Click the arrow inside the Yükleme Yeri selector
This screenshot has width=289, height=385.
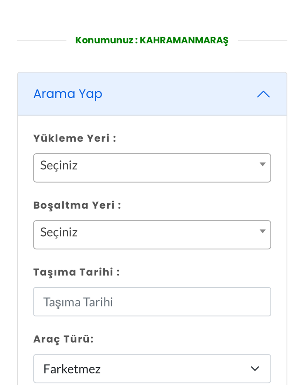[x=263, y=164]
